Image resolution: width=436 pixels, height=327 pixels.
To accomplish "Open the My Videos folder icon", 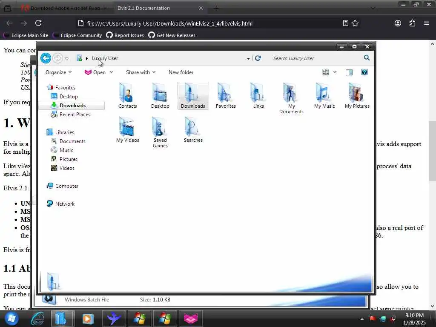I will (128, 130).
